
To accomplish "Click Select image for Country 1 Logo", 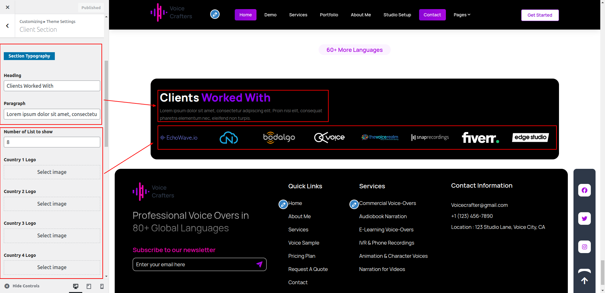I will coord(52,172).
